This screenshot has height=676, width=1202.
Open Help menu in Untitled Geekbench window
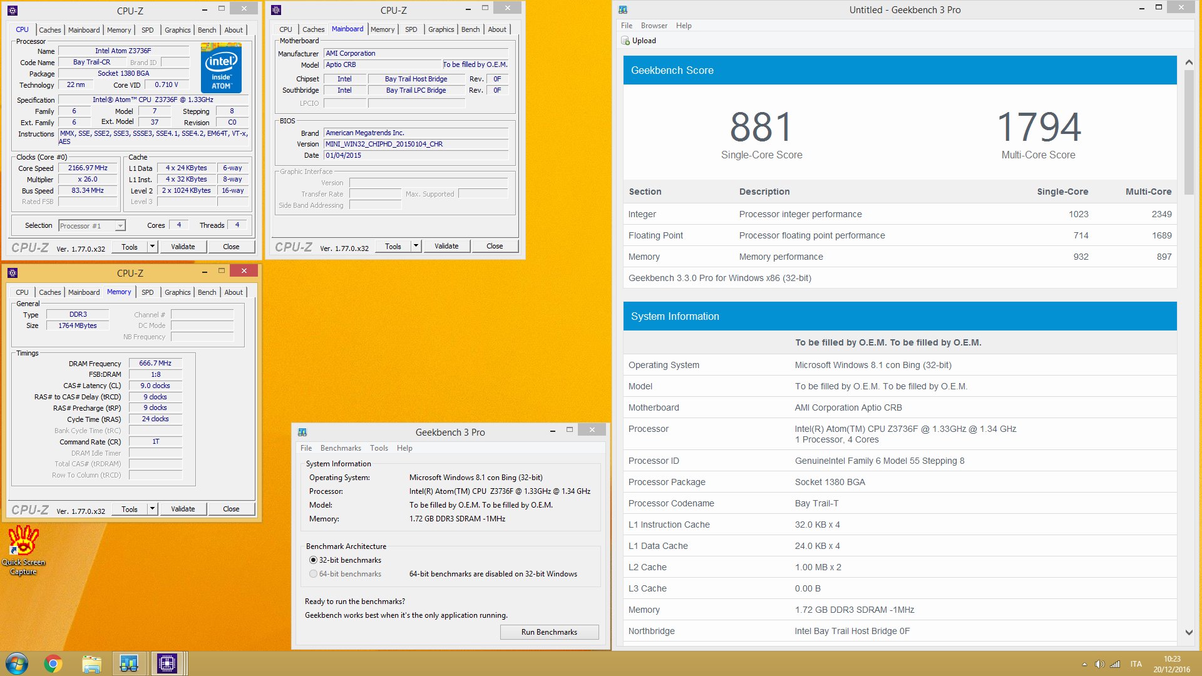click(684, 26)
